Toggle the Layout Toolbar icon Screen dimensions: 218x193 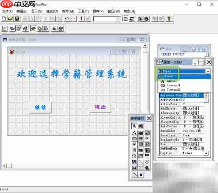tap(46, 29)
